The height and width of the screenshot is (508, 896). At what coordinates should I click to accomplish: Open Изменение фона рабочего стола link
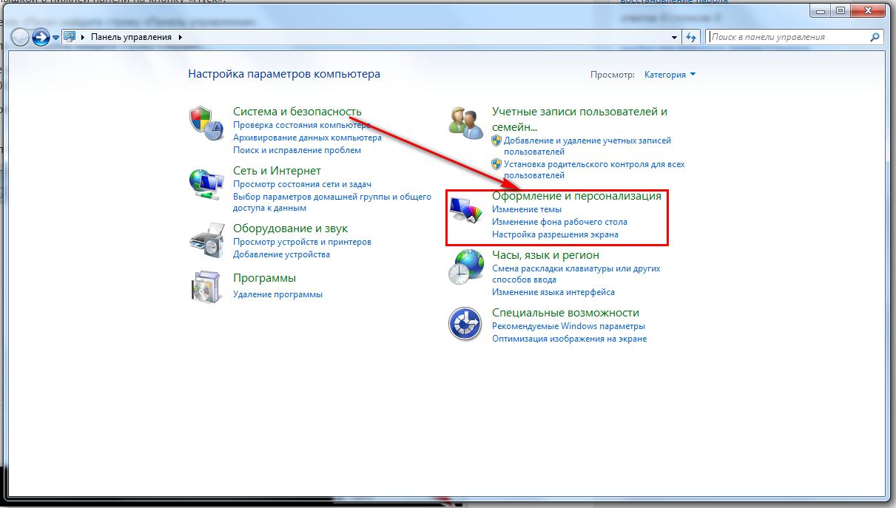pyautogui.click(x=559, y=222)
